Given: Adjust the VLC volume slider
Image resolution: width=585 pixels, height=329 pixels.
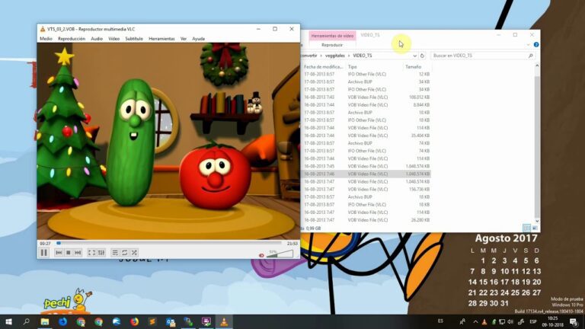Looking at the screenshot, I should pos(280,254).
